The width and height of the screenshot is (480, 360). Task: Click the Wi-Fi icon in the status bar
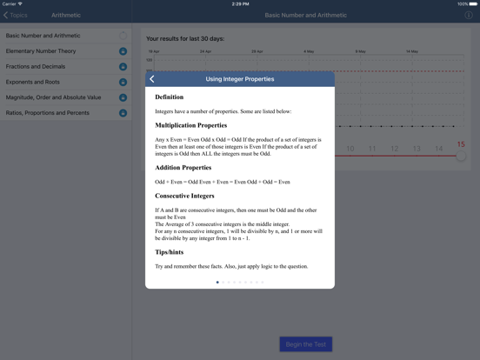point(20,4)
